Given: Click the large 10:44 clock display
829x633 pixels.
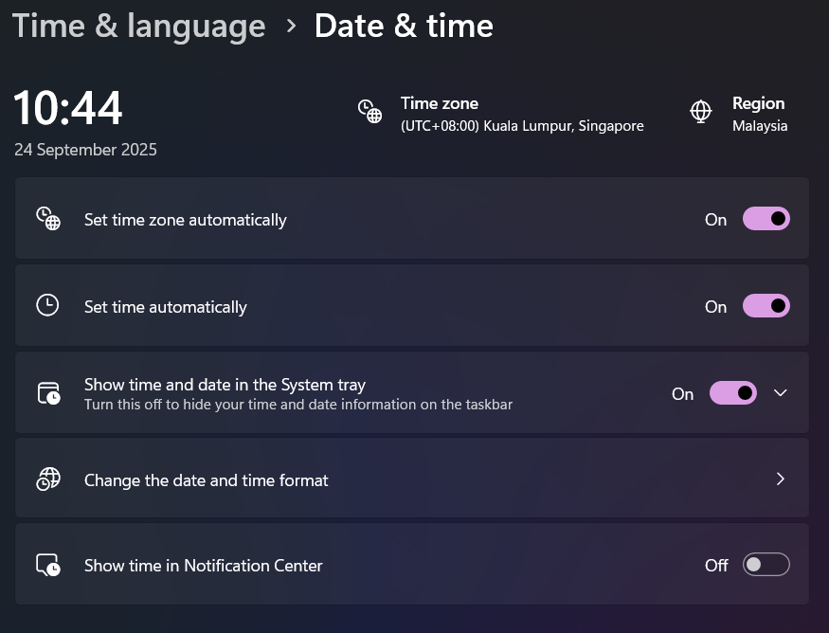Looking at the screenshot, I should 67,107.
